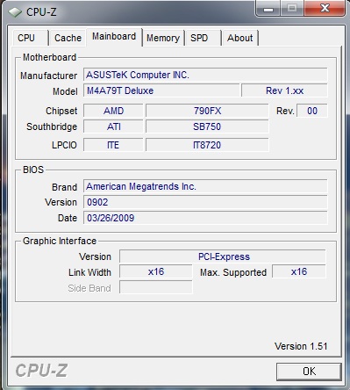
Task: Click the Manufacturer field showing ASUSTeK
Action: point(205,75)
